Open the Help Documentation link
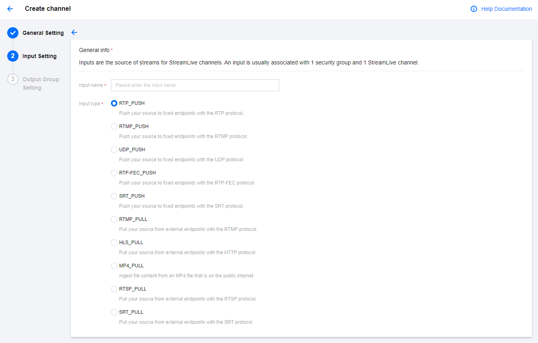 tap(506, 9)
